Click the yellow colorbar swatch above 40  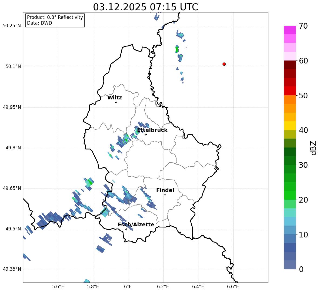[290, 126]
